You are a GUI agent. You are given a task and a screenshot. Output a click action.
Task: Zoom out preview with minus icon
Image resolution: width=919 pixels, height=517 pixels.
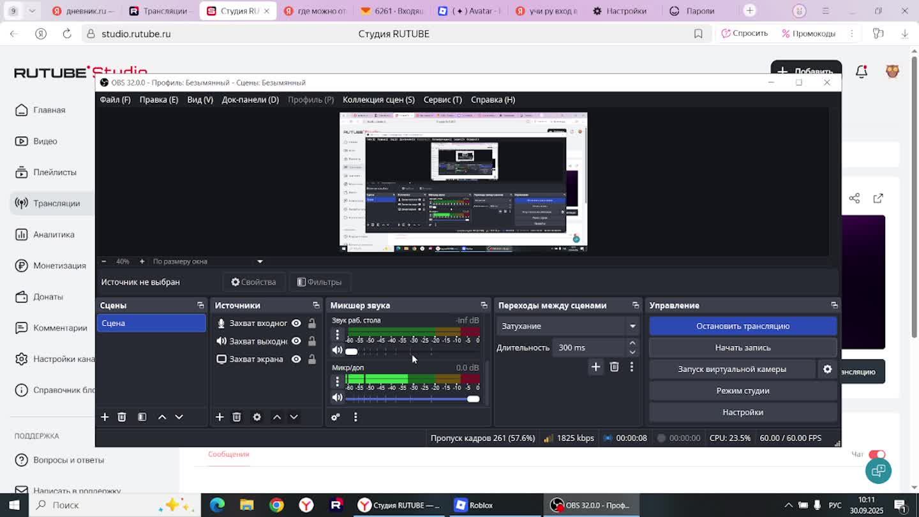(x=104, y=261)
